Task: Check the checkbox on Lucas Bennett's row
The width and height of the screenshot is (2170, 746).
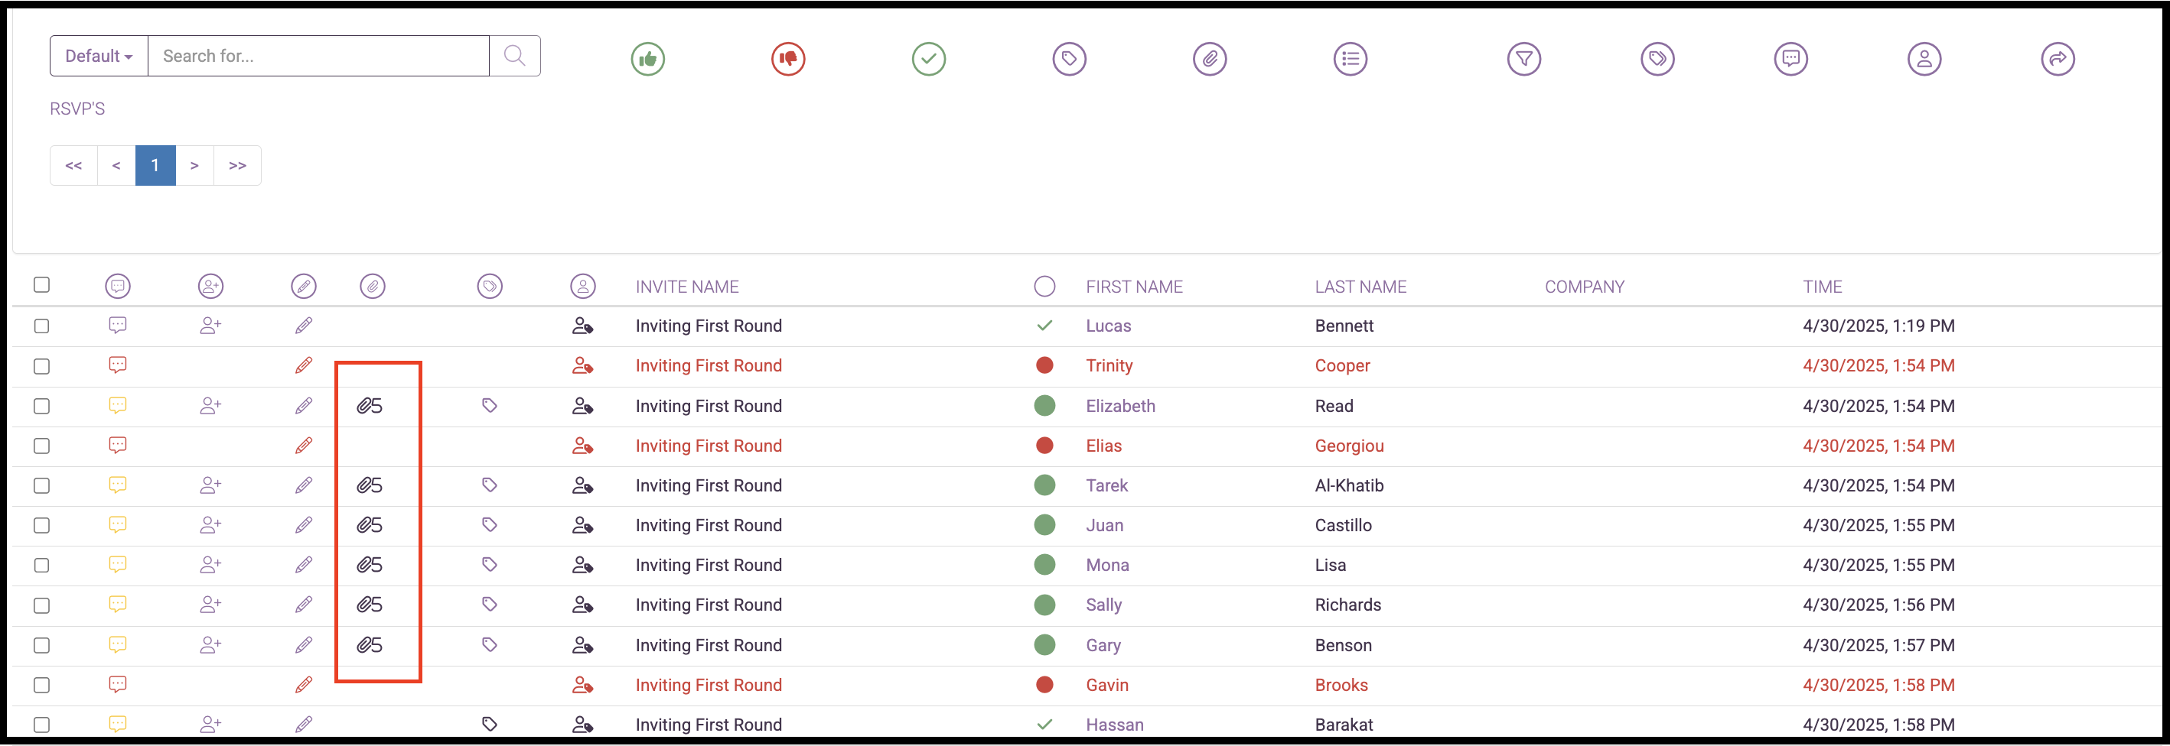Action: pyautogui.click(x=42, y=326)
